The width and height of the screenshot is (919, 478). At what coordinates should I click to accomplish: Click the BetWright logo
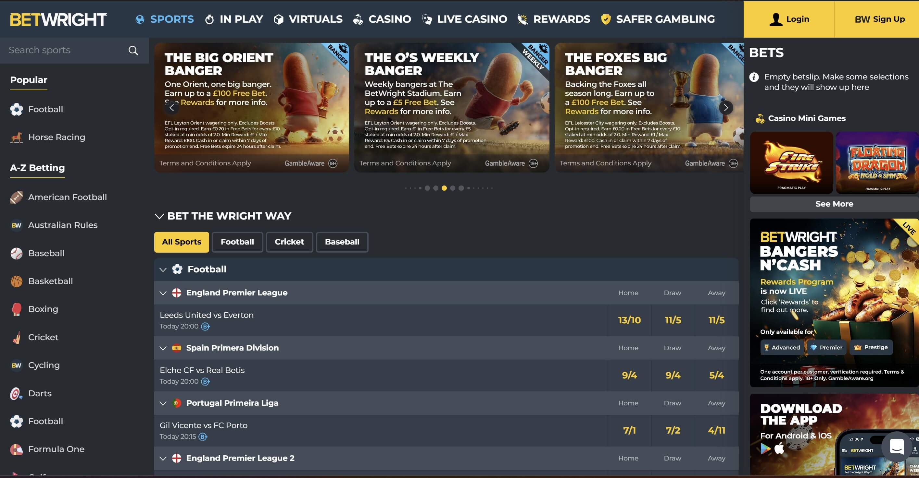58,19
